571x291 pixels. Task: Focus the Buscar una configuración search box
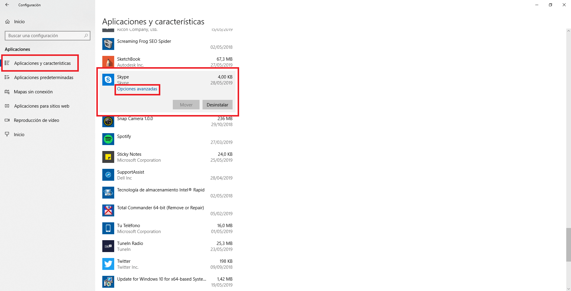48,36
